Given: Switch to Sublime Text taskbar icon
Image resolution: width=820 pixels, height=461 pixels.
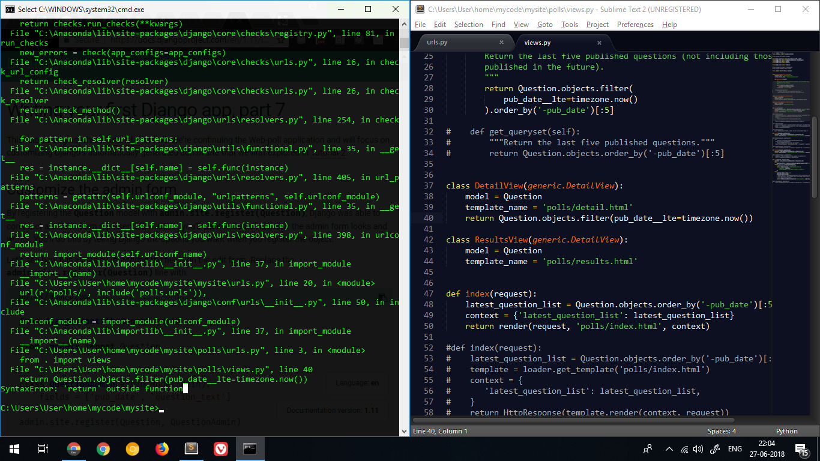Looking at the screenshot, I should click(x=191, y=448).
